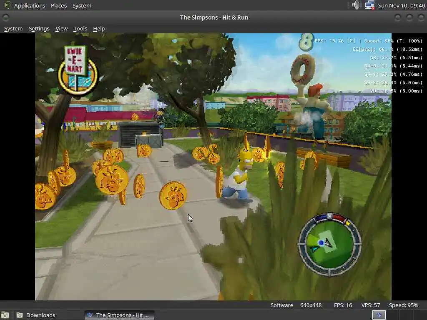Open the Places menu in the top panel

59,5
